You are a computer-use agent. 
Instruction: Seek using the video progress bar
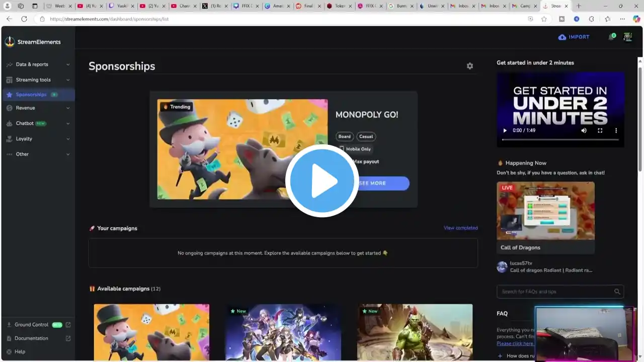560,139
